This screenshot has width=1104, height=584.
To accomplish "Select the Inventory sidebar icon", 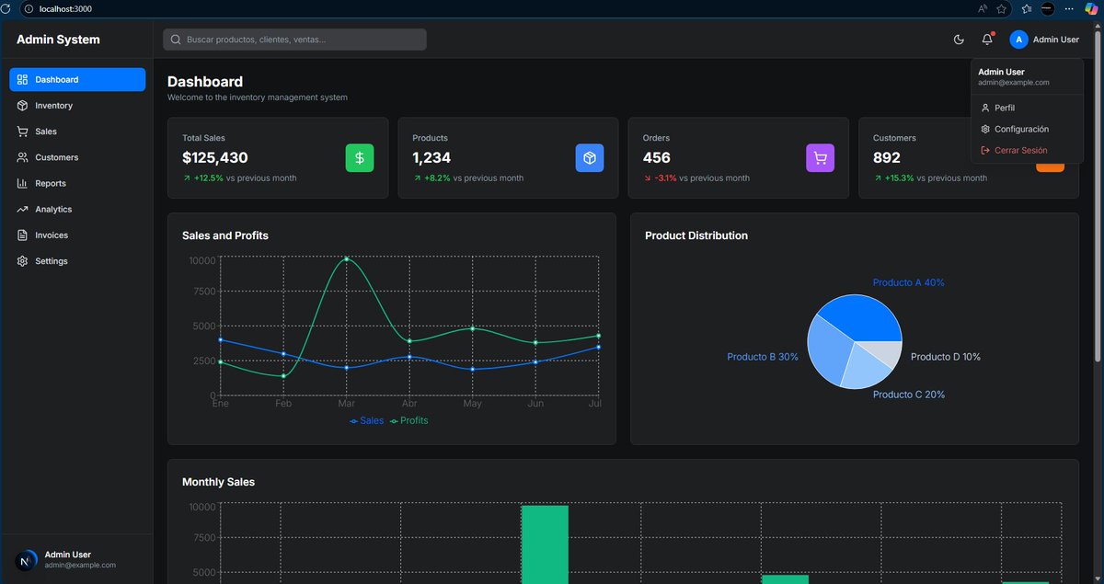I will coord(21,105).
